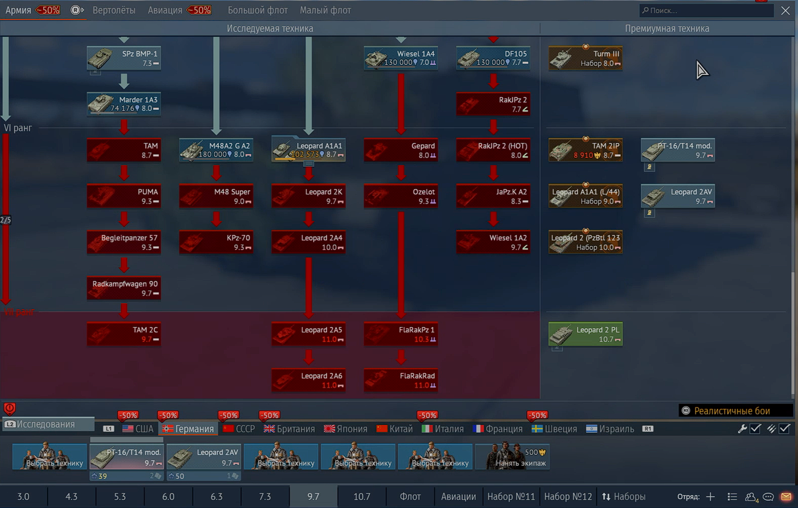Add squad member with plus icon

coord(710,497)
